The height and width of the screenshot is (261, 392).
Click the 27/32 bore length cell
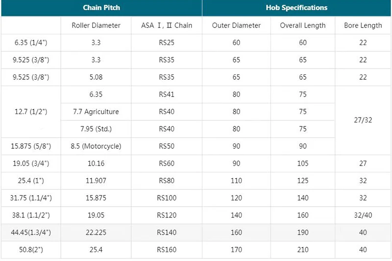[x=363, y=120]
